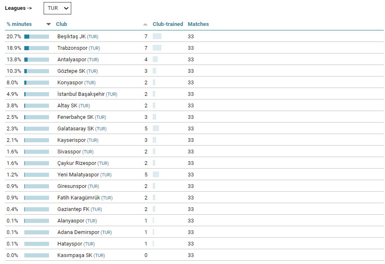Screen dimensions: 385x264
Task: Select Giresunspor club name
Action: click(x=72, y=186)
